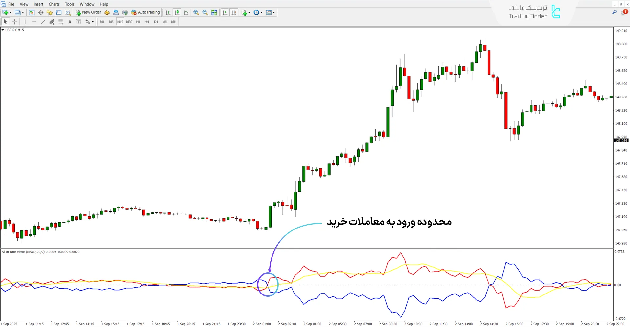The width and height of the screenshot is (630, 327).
Task: Open the chart templates dropdown
Action: (x=274, y=12)
